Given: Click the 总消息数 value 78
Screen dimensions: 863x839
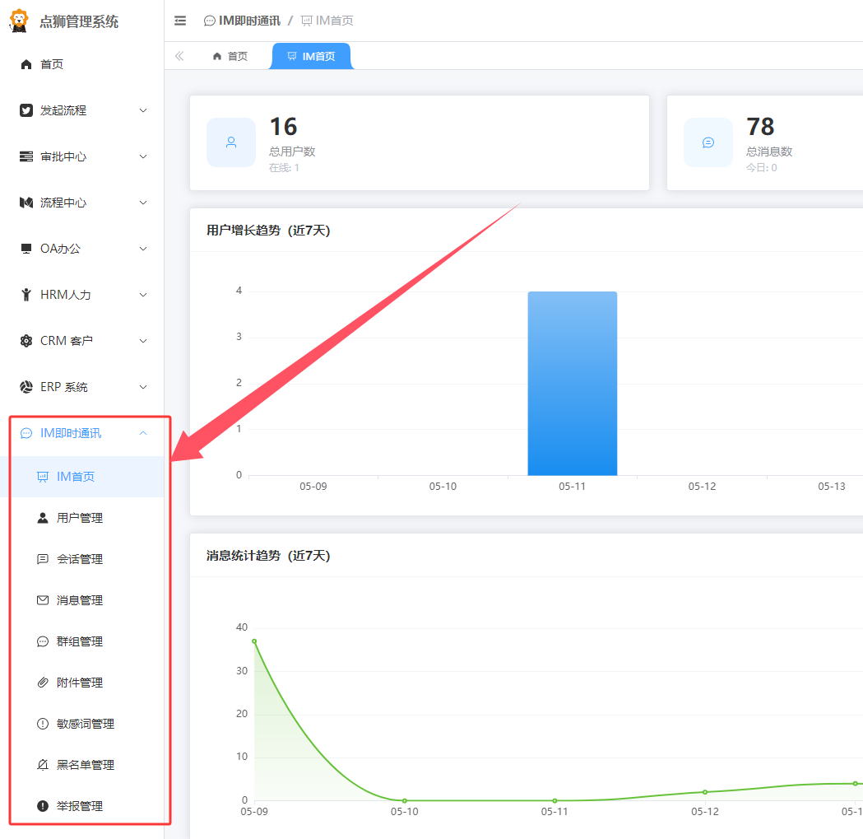Looking at the screenshot, I should coord(760,127).
